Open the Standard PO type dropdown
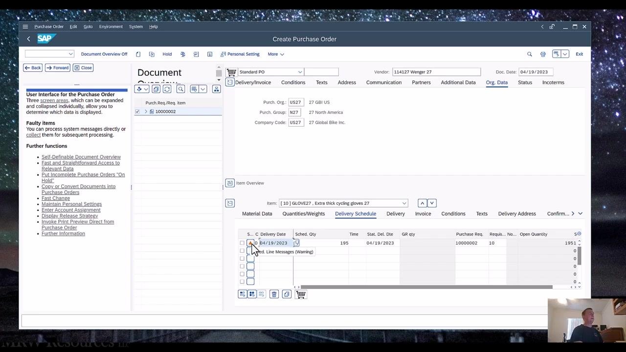The width and height of the screenshot is (626, 352). [300, 72]
